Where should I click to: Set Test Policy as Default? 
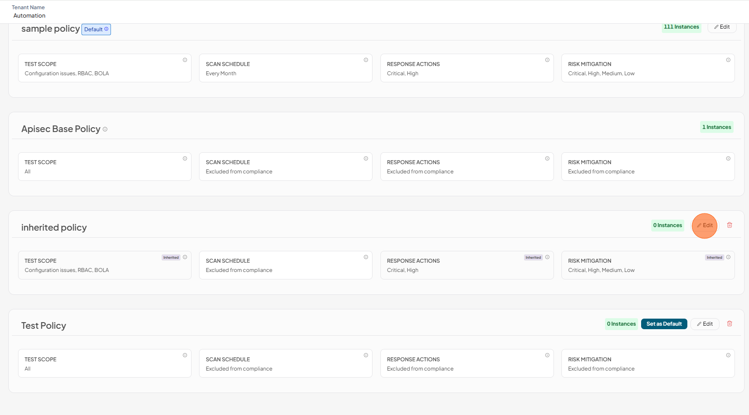click(664, 324)
